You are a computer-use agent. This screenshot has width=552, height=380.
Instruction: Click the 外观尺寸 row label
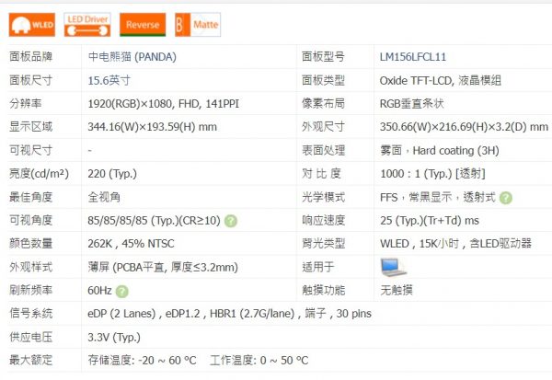(323, 127)
